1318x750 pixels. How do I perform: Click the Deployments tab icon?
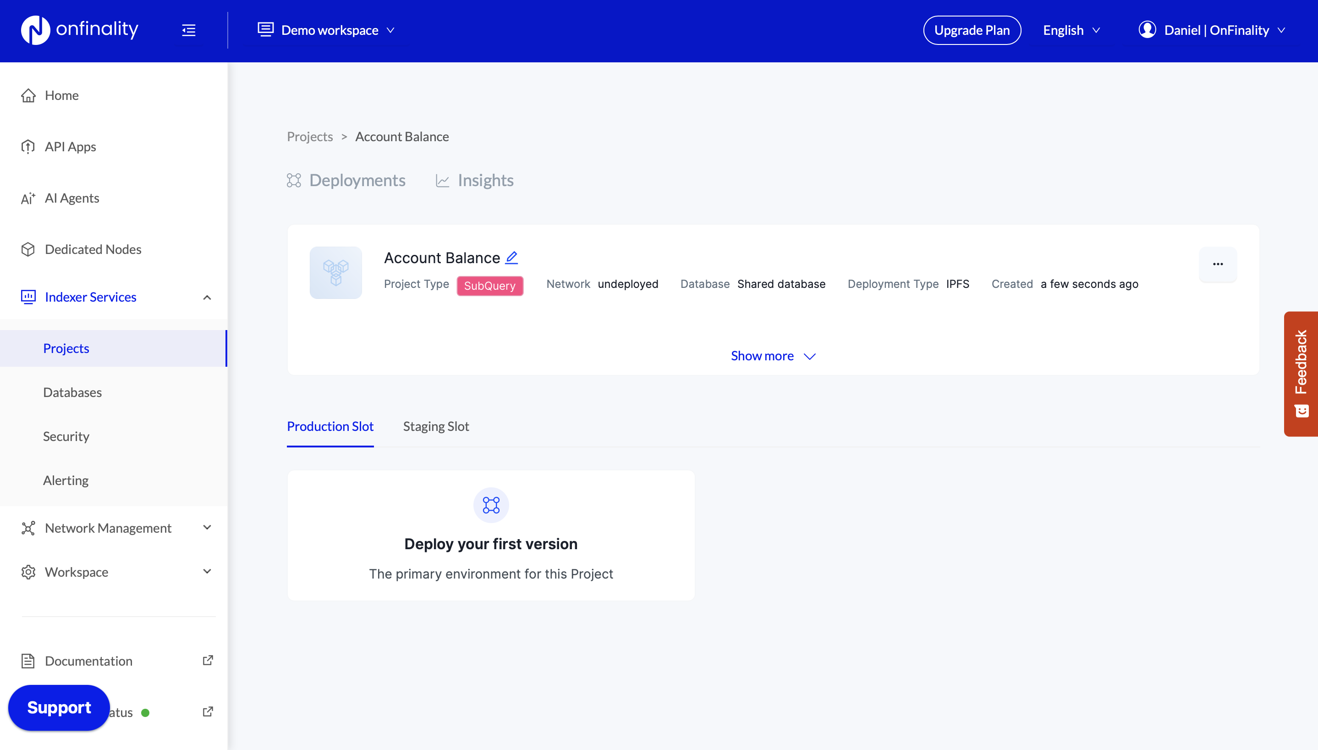click(x=294, y=180)
